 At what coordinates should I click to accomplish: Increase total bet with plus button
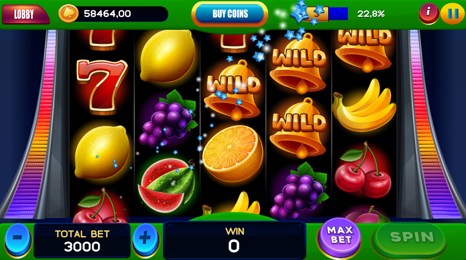tap(145, 239)
